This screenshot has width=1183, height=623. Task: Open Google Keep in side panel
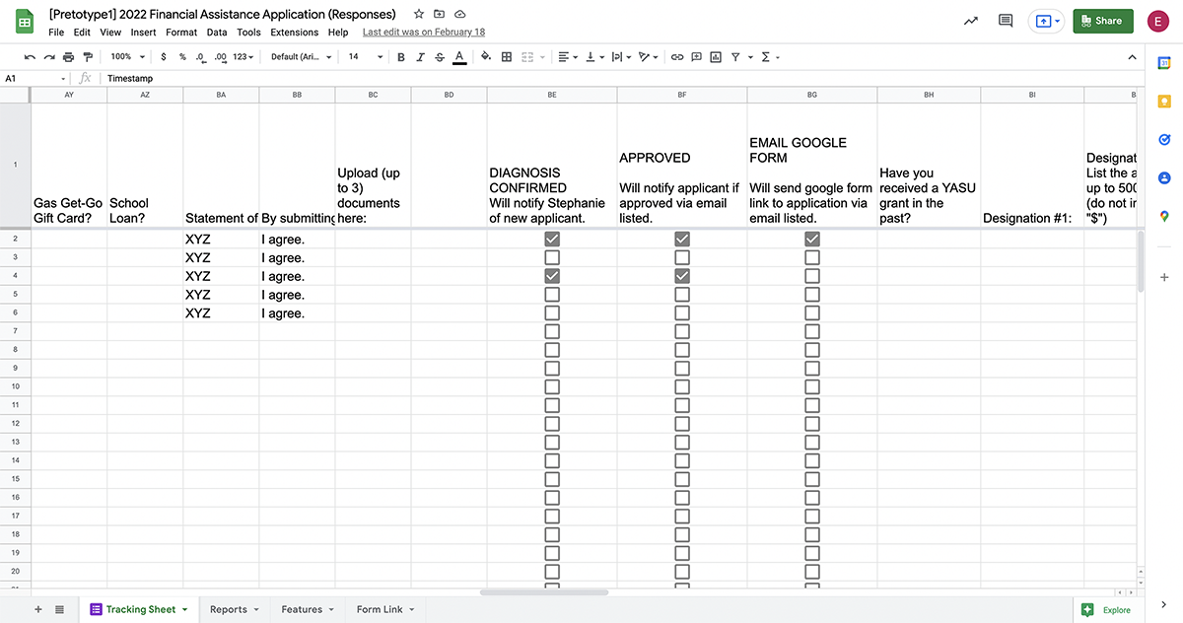pyautogui.click(x=1164, y=101)
